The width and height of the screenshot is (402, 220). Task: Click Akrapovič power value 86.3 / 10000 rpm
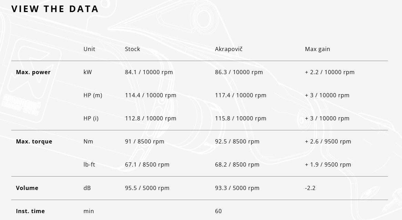tap(239, 72)
